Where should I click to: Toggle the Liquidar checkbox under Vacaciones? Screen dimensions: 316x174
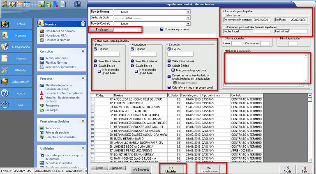pos(133,49)
